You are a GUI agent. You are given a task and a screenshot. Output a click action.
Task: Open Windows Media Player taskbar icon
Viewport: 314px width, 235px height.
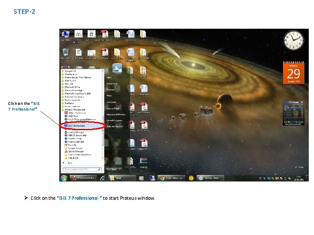pyautogui.click(x=141, y=178)
